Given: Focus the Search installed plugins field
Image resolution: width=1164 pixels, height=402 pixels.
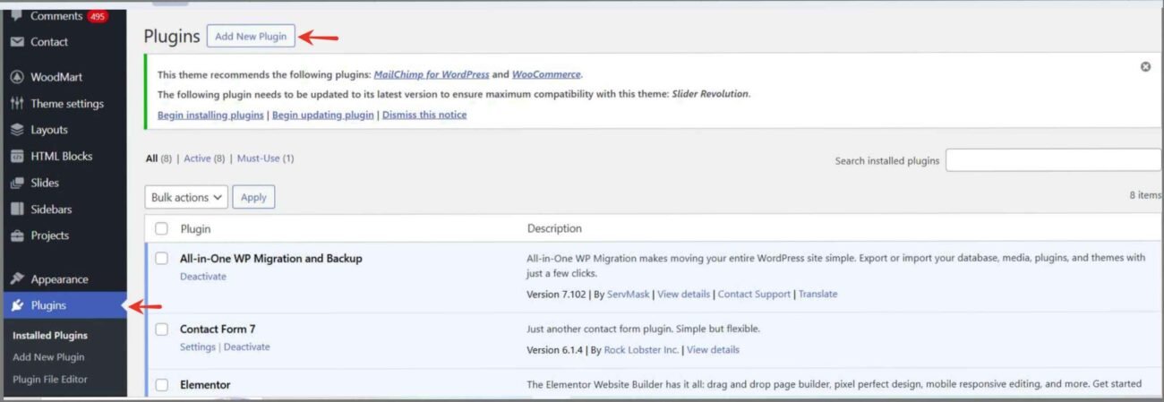Looking at the screenshot, I should point(1053,160).
